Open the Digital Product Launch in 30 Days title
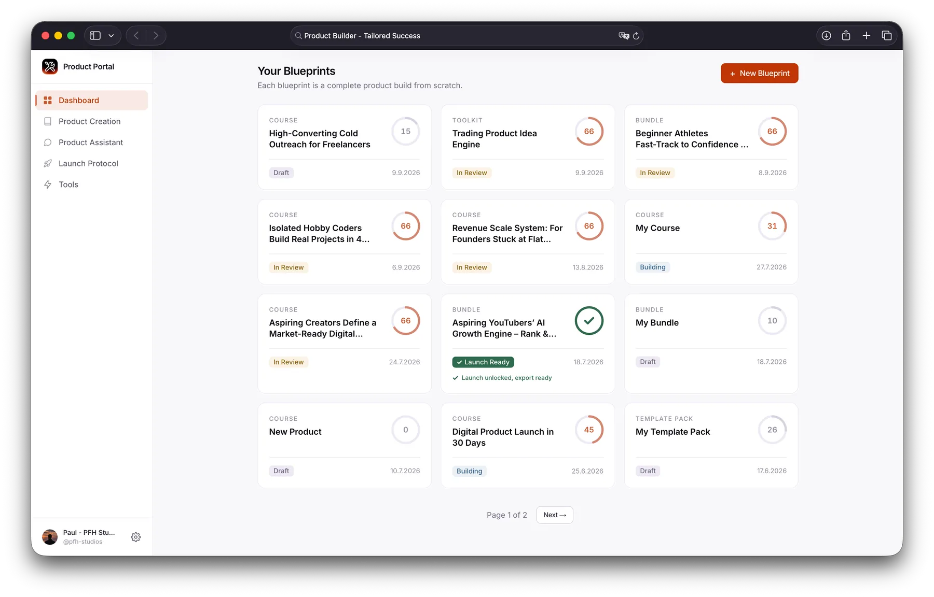 click(503, 437)
